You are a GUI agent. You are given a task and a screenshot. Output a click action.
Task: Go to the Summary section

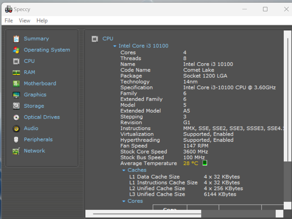pos(36,39)
